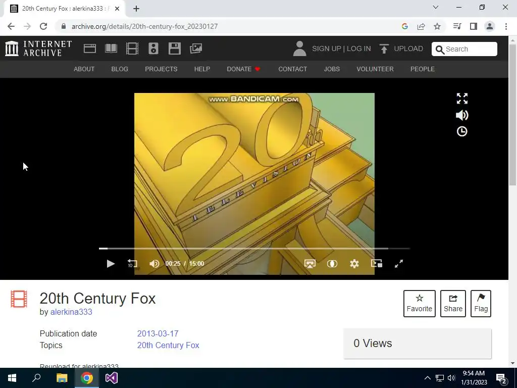Click the page vertical scrollbar
The height and width of the screenshot is (388, 517).
click(512, 116)
